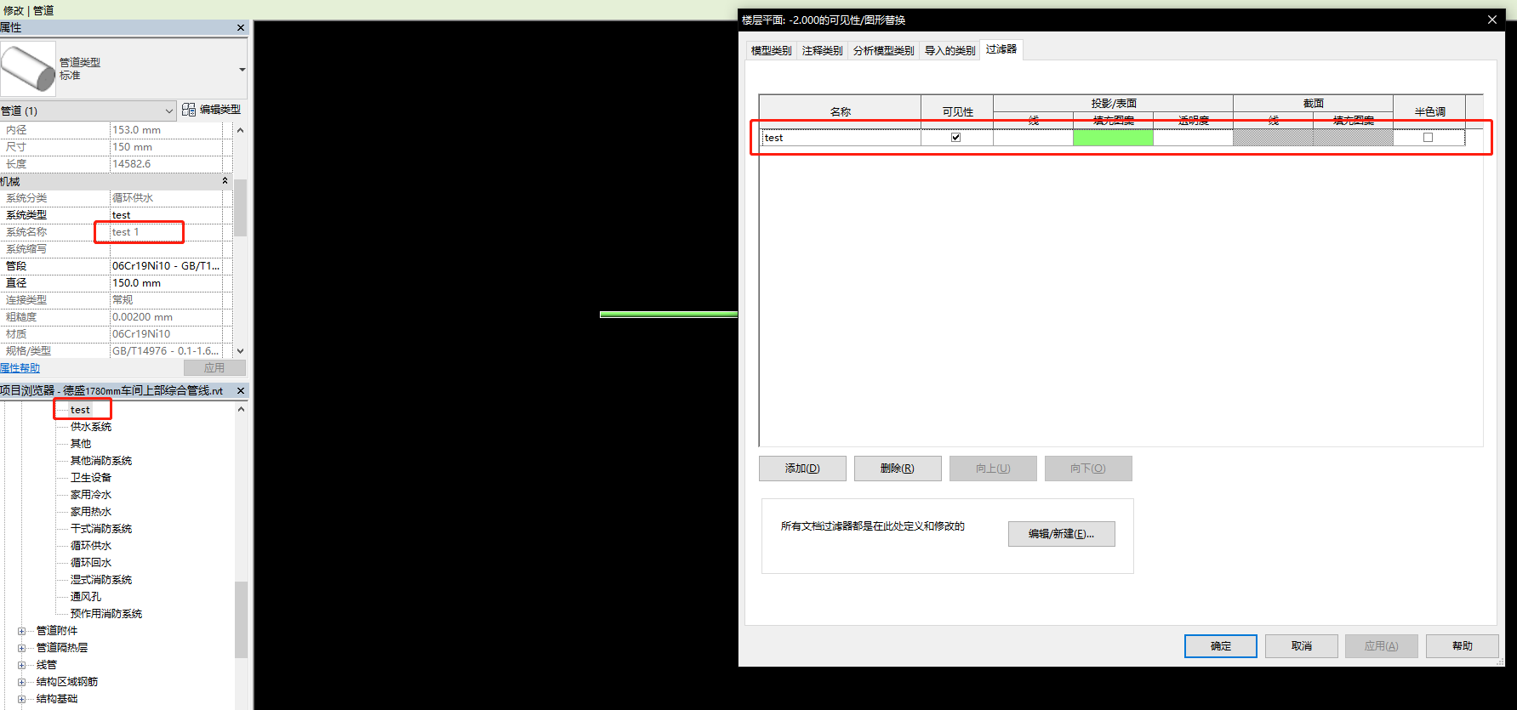Enable 半色调 checkbox for test filter
The height and width of the screenshot is (710, 1517).
pos(1428,137)
